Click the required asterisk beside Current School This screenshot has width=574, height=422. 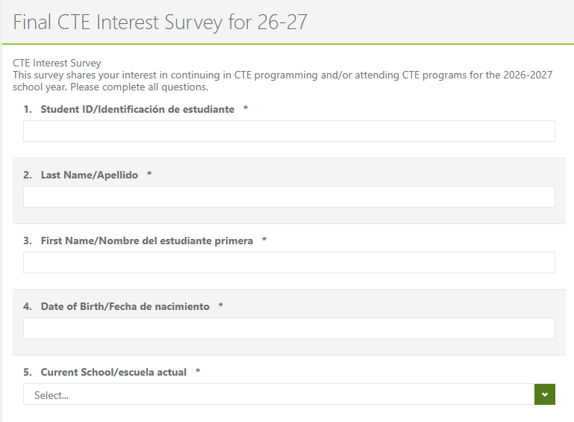[198, 373]
